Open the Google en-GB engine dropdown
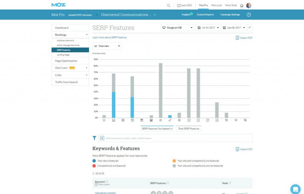 coord(177,28)
